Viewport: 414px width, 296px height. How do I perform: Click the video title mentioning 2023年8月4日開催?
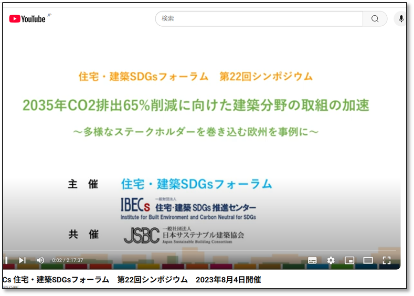point(131,280)
